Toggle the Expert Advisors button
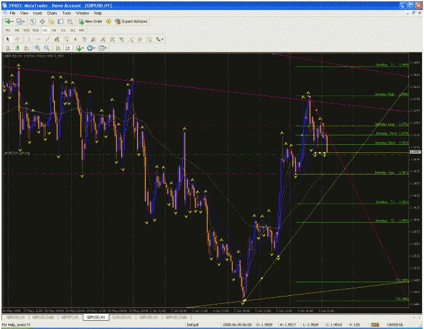Image resolution: width=424 pixels, height=329 pixels. (131, 21)
